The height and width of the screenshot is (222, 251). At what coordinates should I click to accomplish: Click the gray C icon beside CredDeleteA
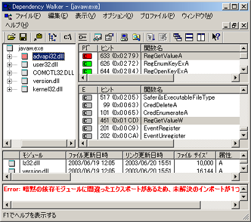[x=87, y=105]
